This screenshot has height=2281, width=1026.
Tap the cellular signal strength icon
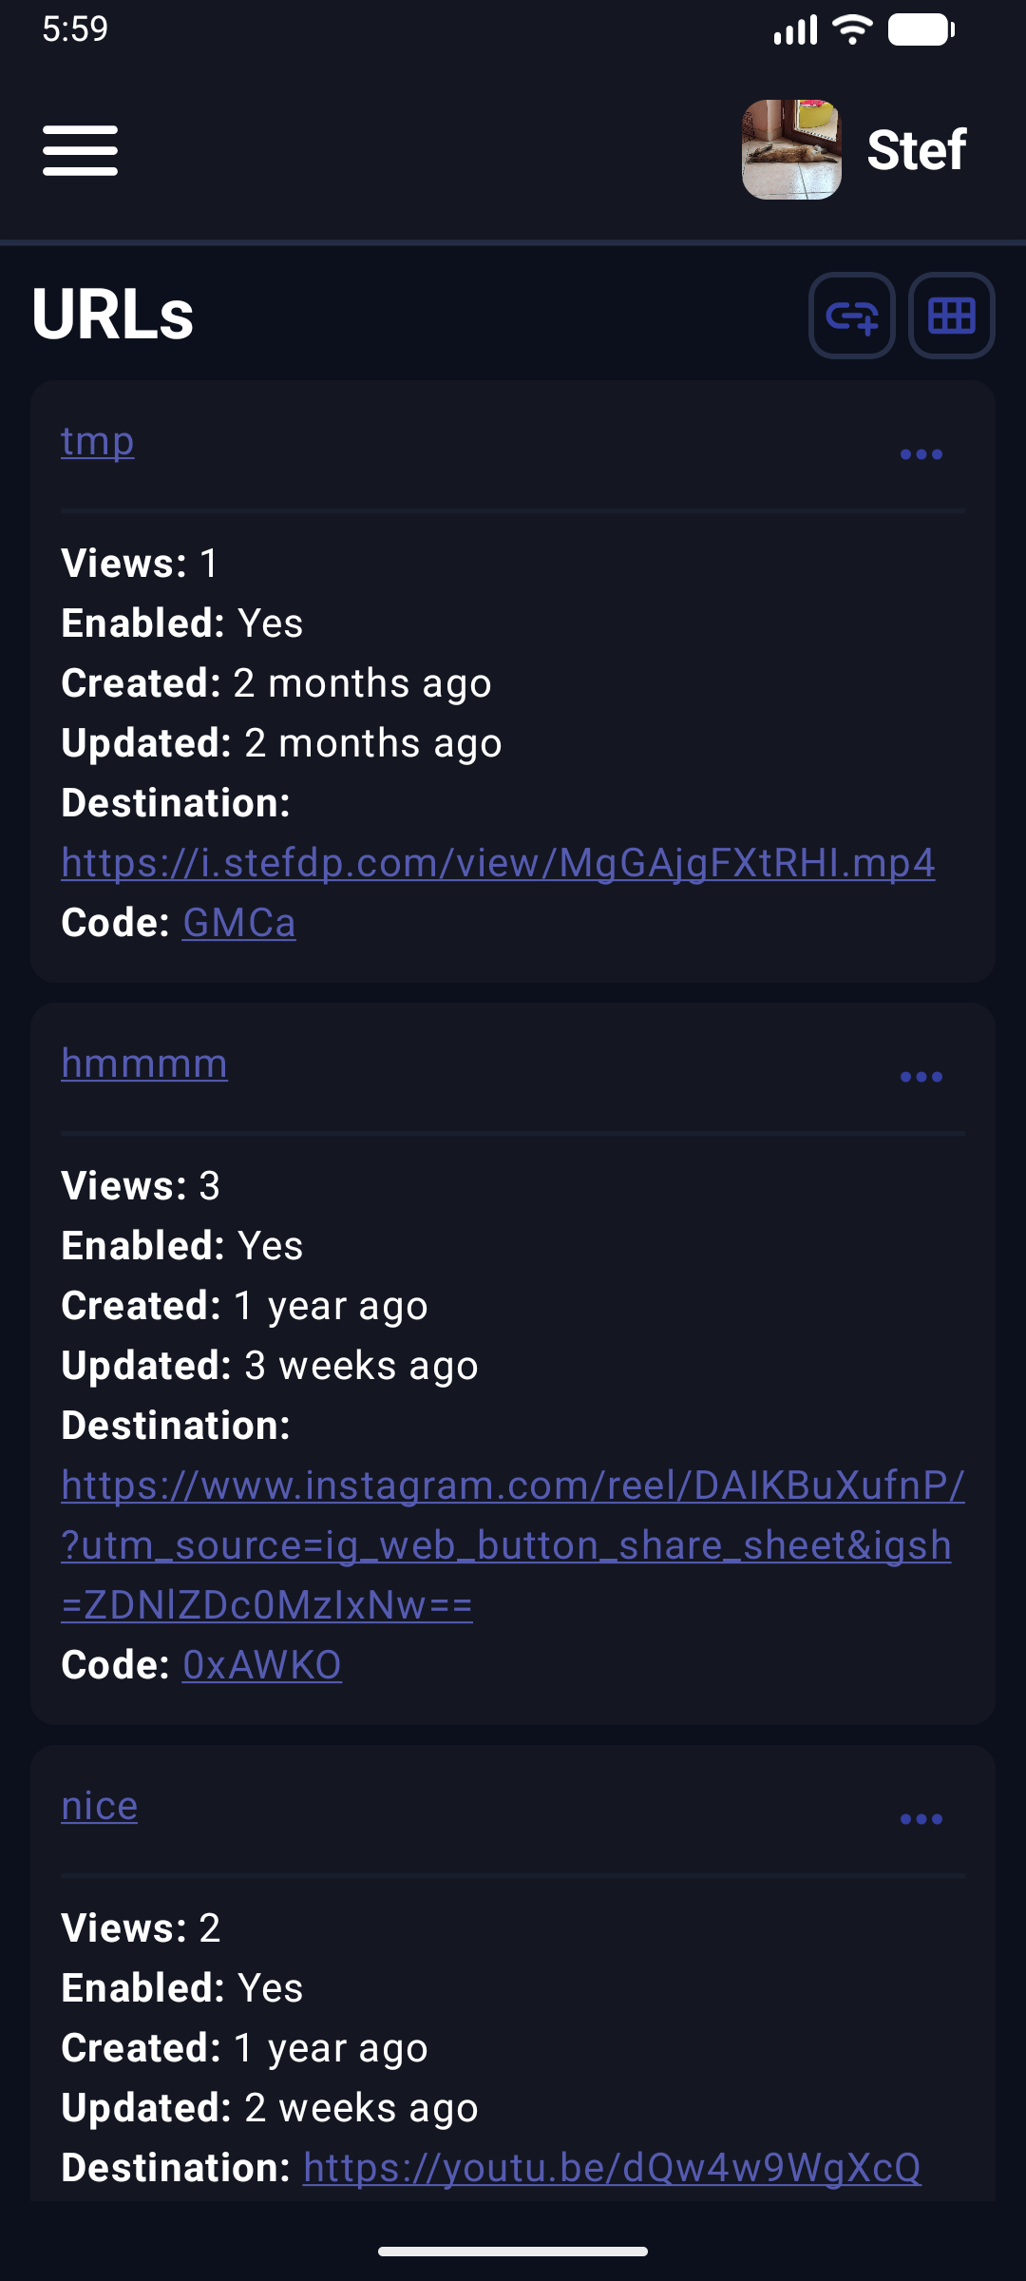796,29
